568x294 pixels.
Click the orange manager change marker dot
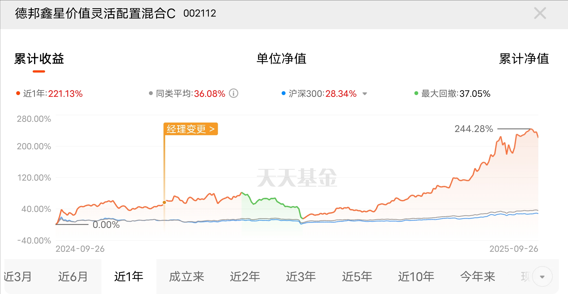pyautogui.click(x=164, y=202)
